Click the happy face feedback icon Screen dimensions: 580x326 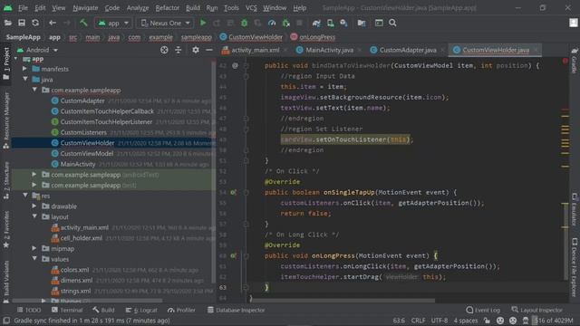(500, 321)
